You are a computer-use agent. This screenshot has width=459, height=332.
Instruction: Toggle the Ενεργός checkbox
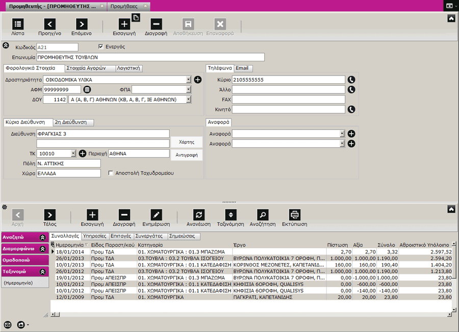100,46
